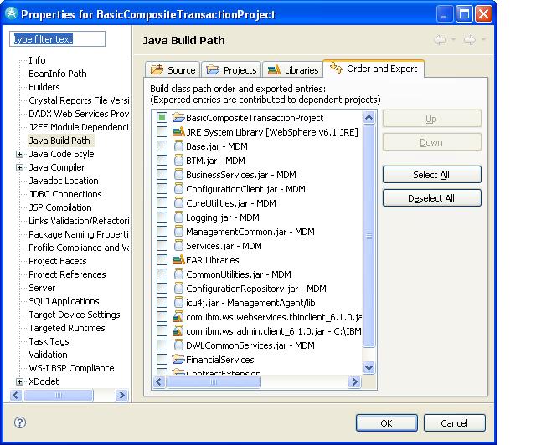This screenshot has height=445, width=536.
Task: Switch to the Libraries tab
Action: (292, 70)
